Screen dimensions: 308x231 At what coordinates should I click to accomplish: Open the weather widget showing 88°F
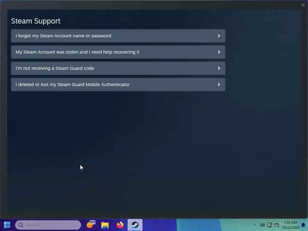point(91,225)
